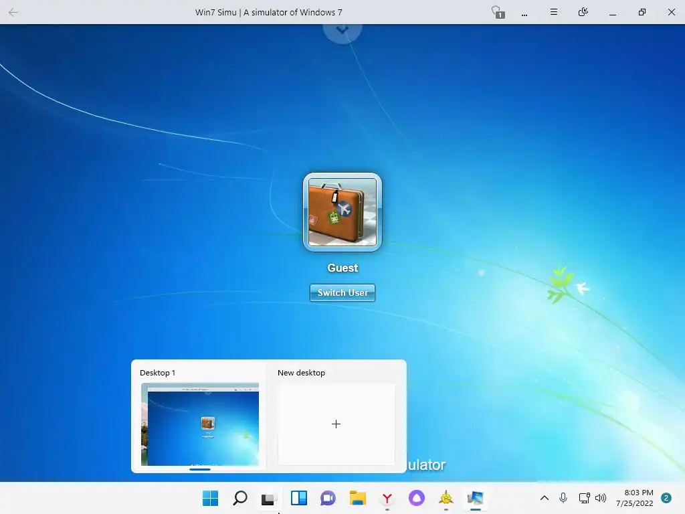
Task: Restore down the Win7 Simu window
Action: point(642,12)
